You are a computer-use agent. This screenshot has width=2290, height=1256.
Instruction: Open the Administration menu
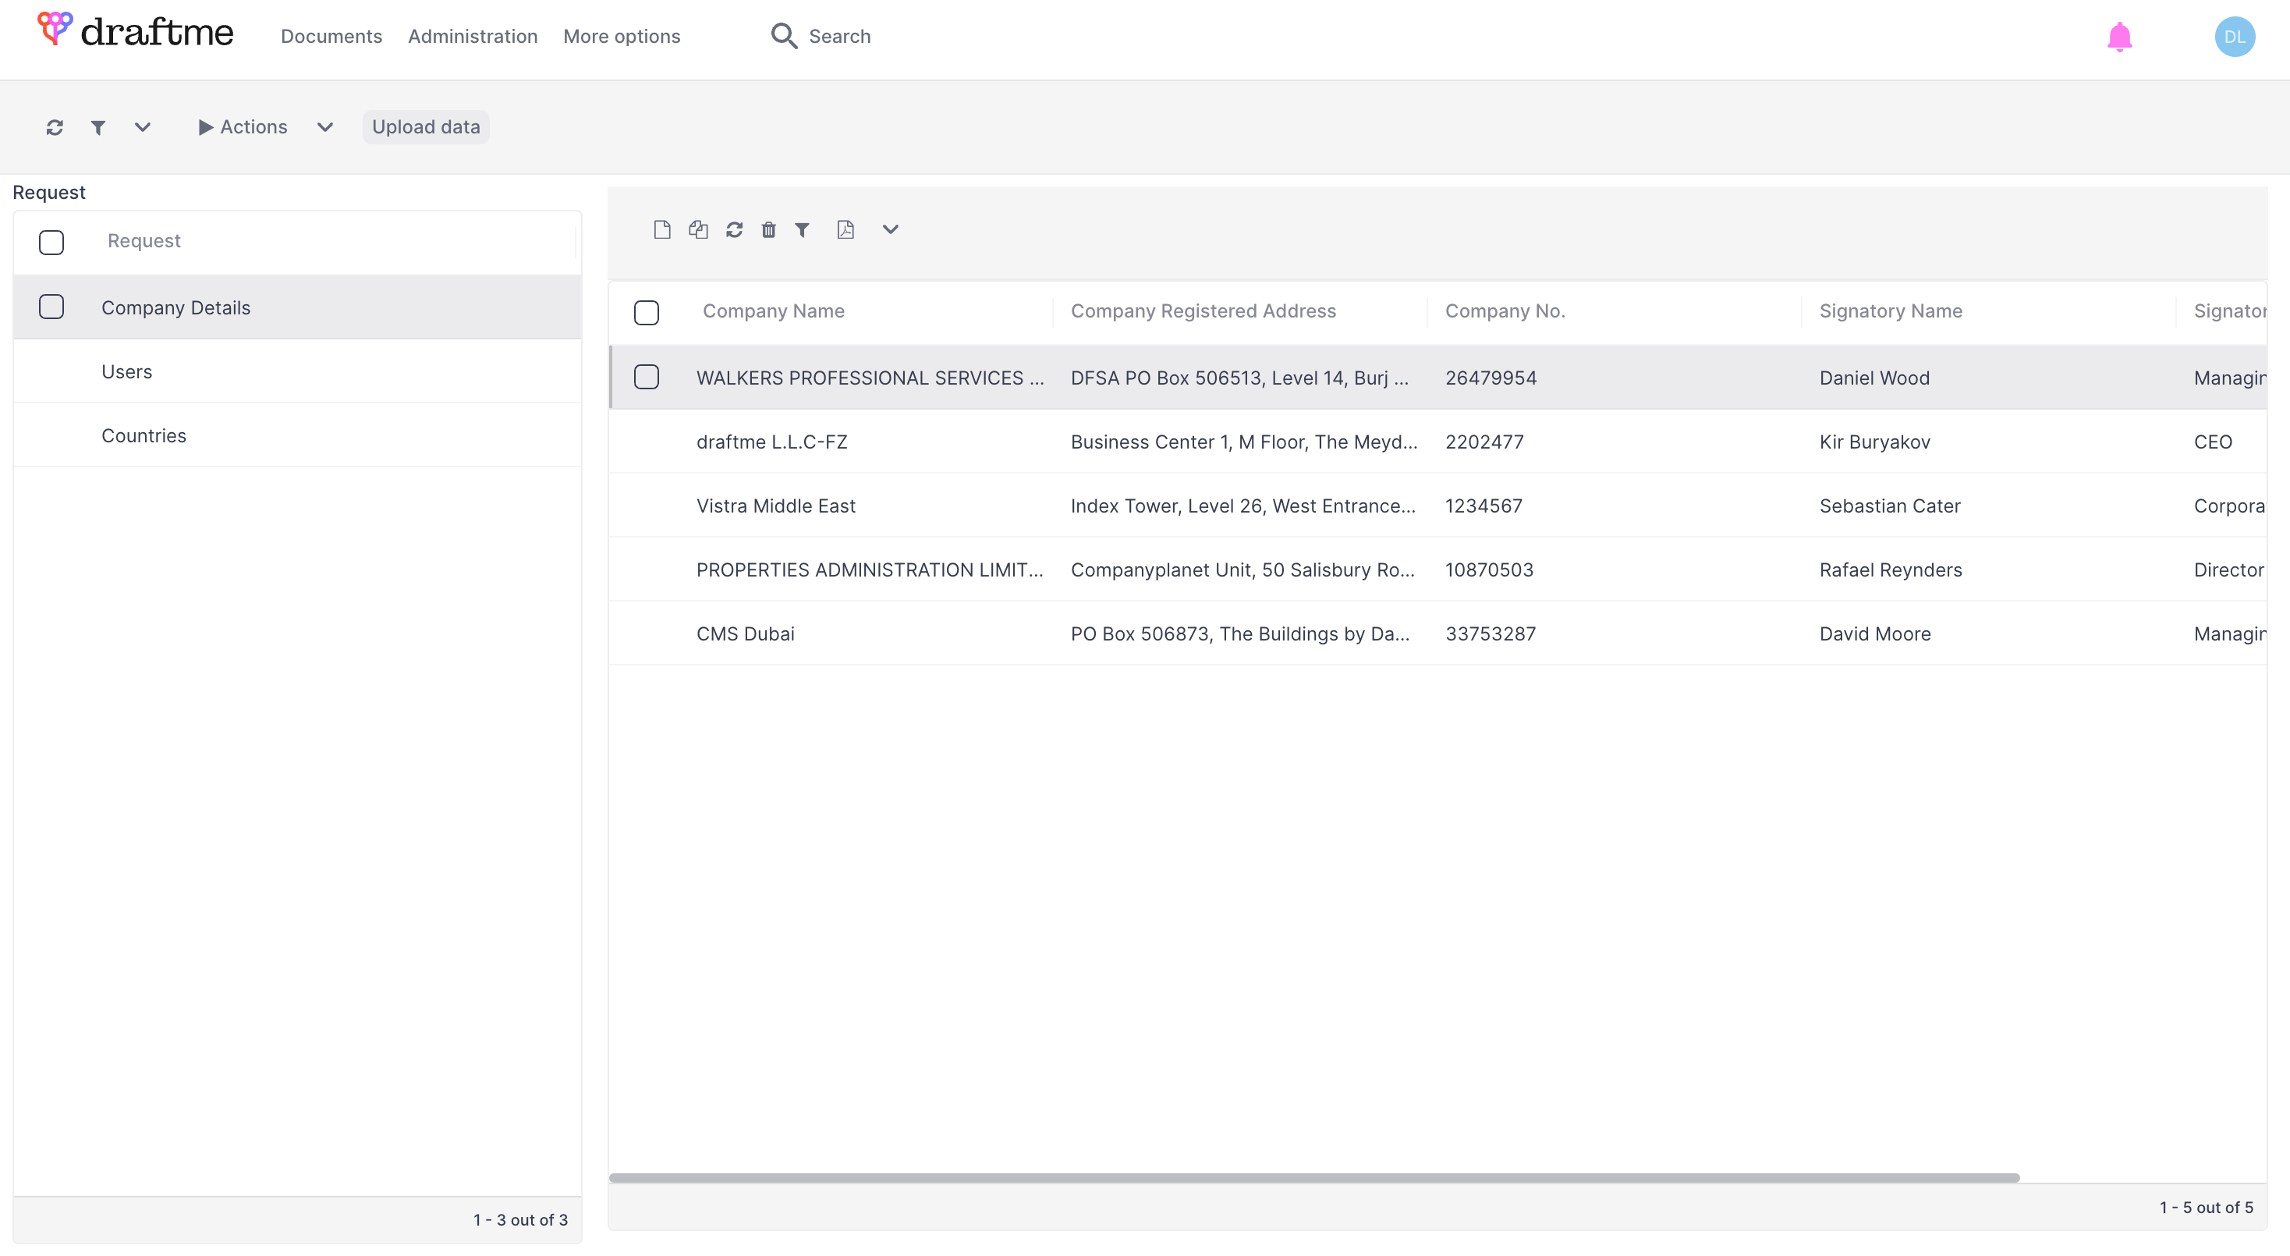click(x=472, y=37)
